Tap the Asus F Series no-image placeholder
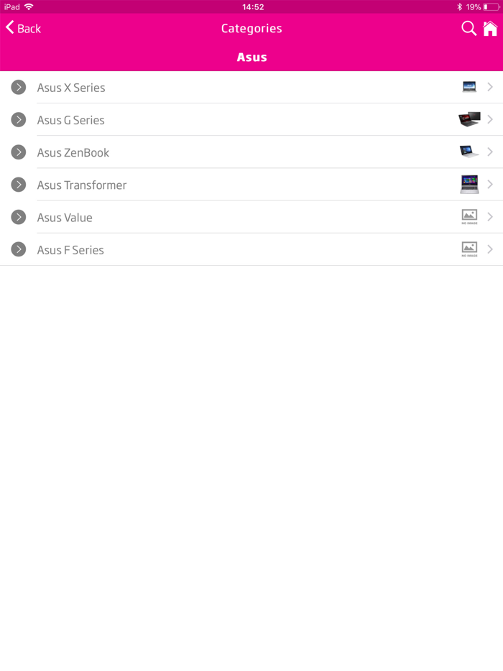The width and height of the screenshot is (503, 671). pyautogui.click(x=469, y=249)
